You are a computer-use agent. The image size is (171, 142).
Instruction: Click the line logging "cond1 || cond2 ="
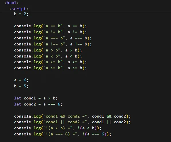pos(72,122)
